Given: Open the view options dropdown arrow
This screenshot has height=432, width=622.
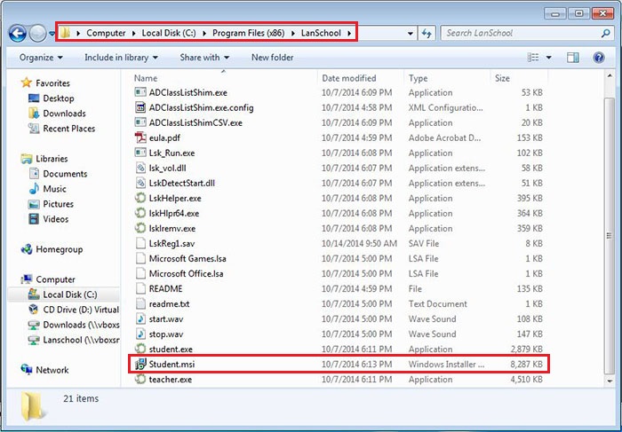Looking at the screenshot, I should click(548, 58).
